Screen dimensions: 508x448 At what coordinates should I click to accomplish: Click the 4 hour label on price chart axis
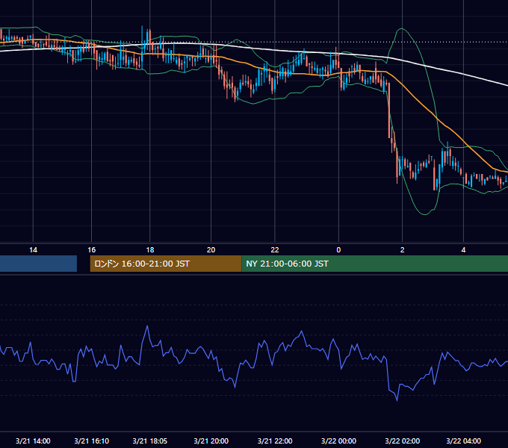pyautogui.click(x=463, y=250)
